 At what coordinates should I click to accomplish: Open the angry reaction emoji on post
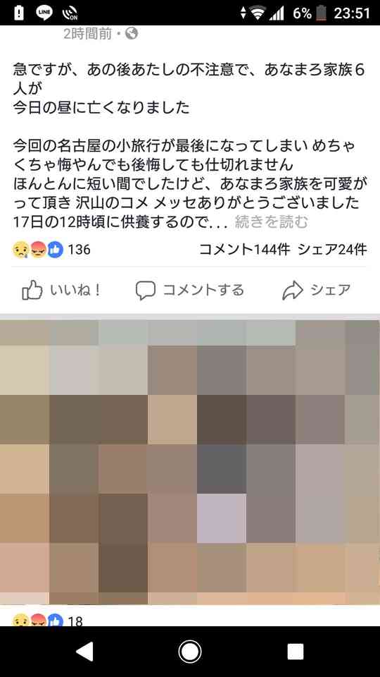coord(38,249)
